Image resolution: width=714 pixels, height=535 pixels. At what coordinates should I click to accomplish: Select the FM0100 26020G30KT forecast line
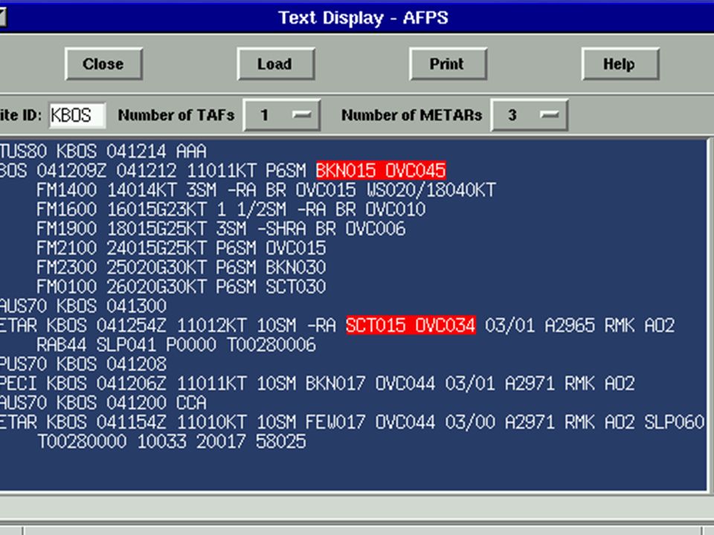point(181,287)
